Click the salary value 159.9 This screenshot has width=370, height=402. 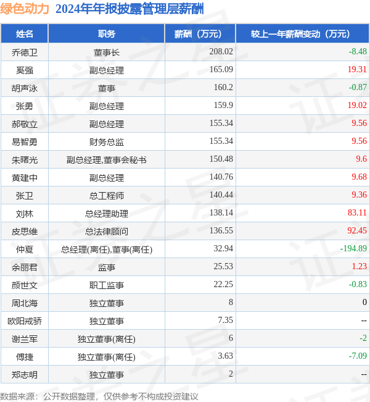[x=223, y=106]
